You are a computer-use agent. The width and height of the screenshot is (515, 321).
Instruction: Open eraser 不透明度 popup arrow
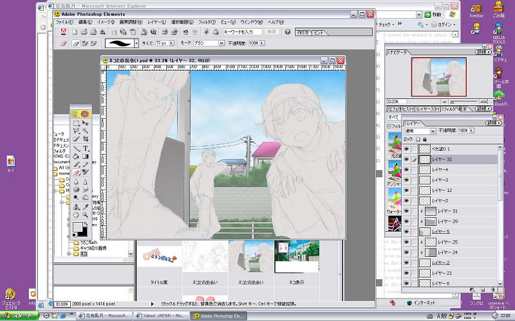(262, 43)
